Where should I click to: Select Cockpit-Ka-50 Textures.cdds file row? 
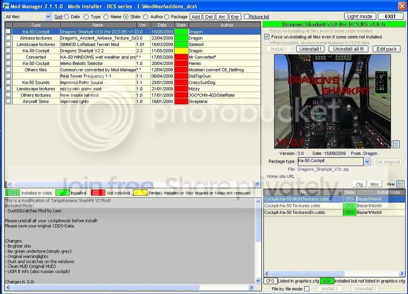coord(335,206)
